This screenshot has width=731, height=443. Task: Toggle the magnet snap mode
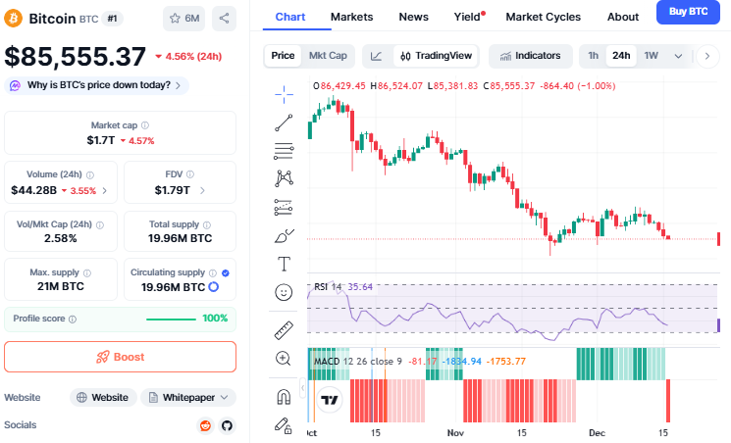pos(285,397)
